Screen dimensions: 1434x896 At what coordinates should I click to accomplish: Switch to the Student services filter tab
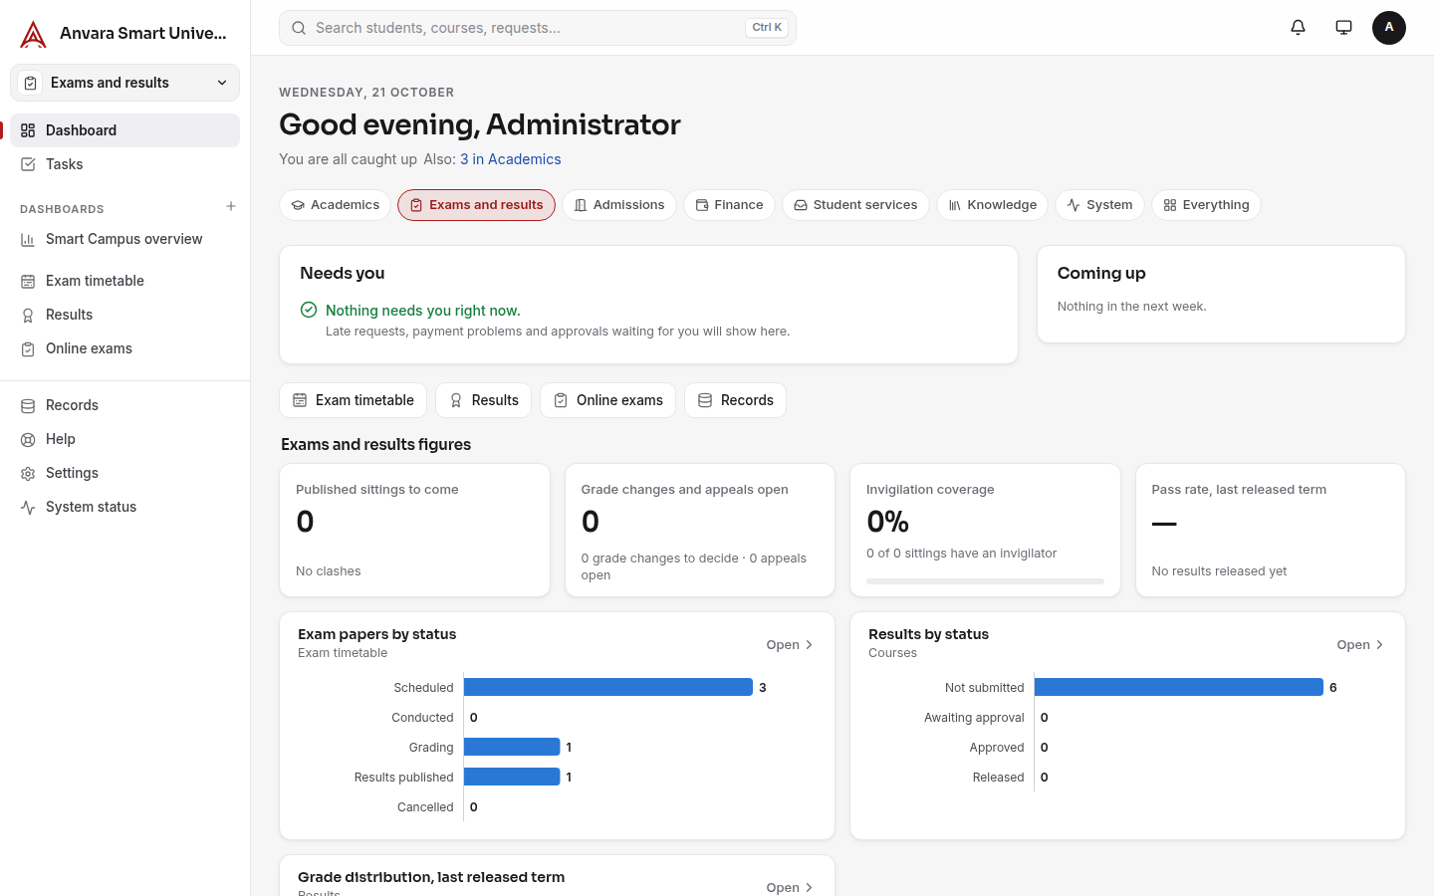855,205
